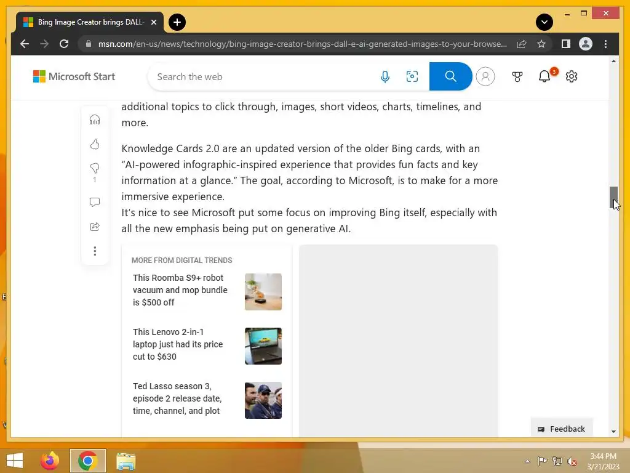Open the Microsoft Rewards trophy icon

[x=517, y=76]
